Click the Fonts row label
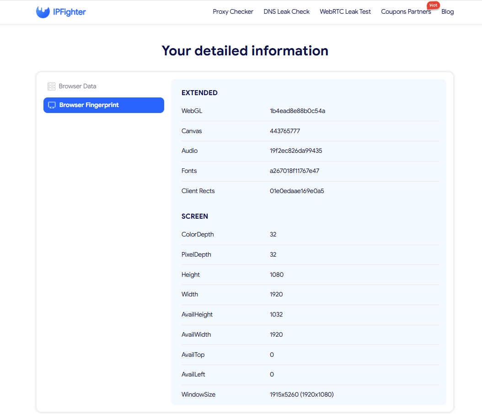482x414 pixels. click(x=189, y=171)
